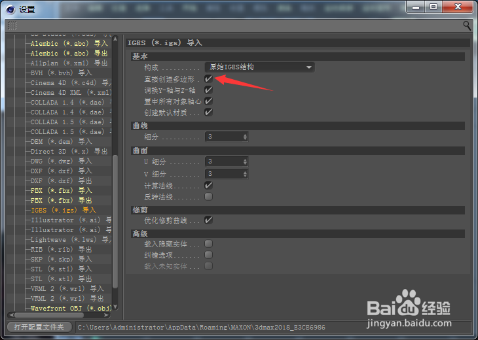Select IGES (*.igs) 导入 entry
478x340 pixels.
pyautogui.click(x=64, y=211)
